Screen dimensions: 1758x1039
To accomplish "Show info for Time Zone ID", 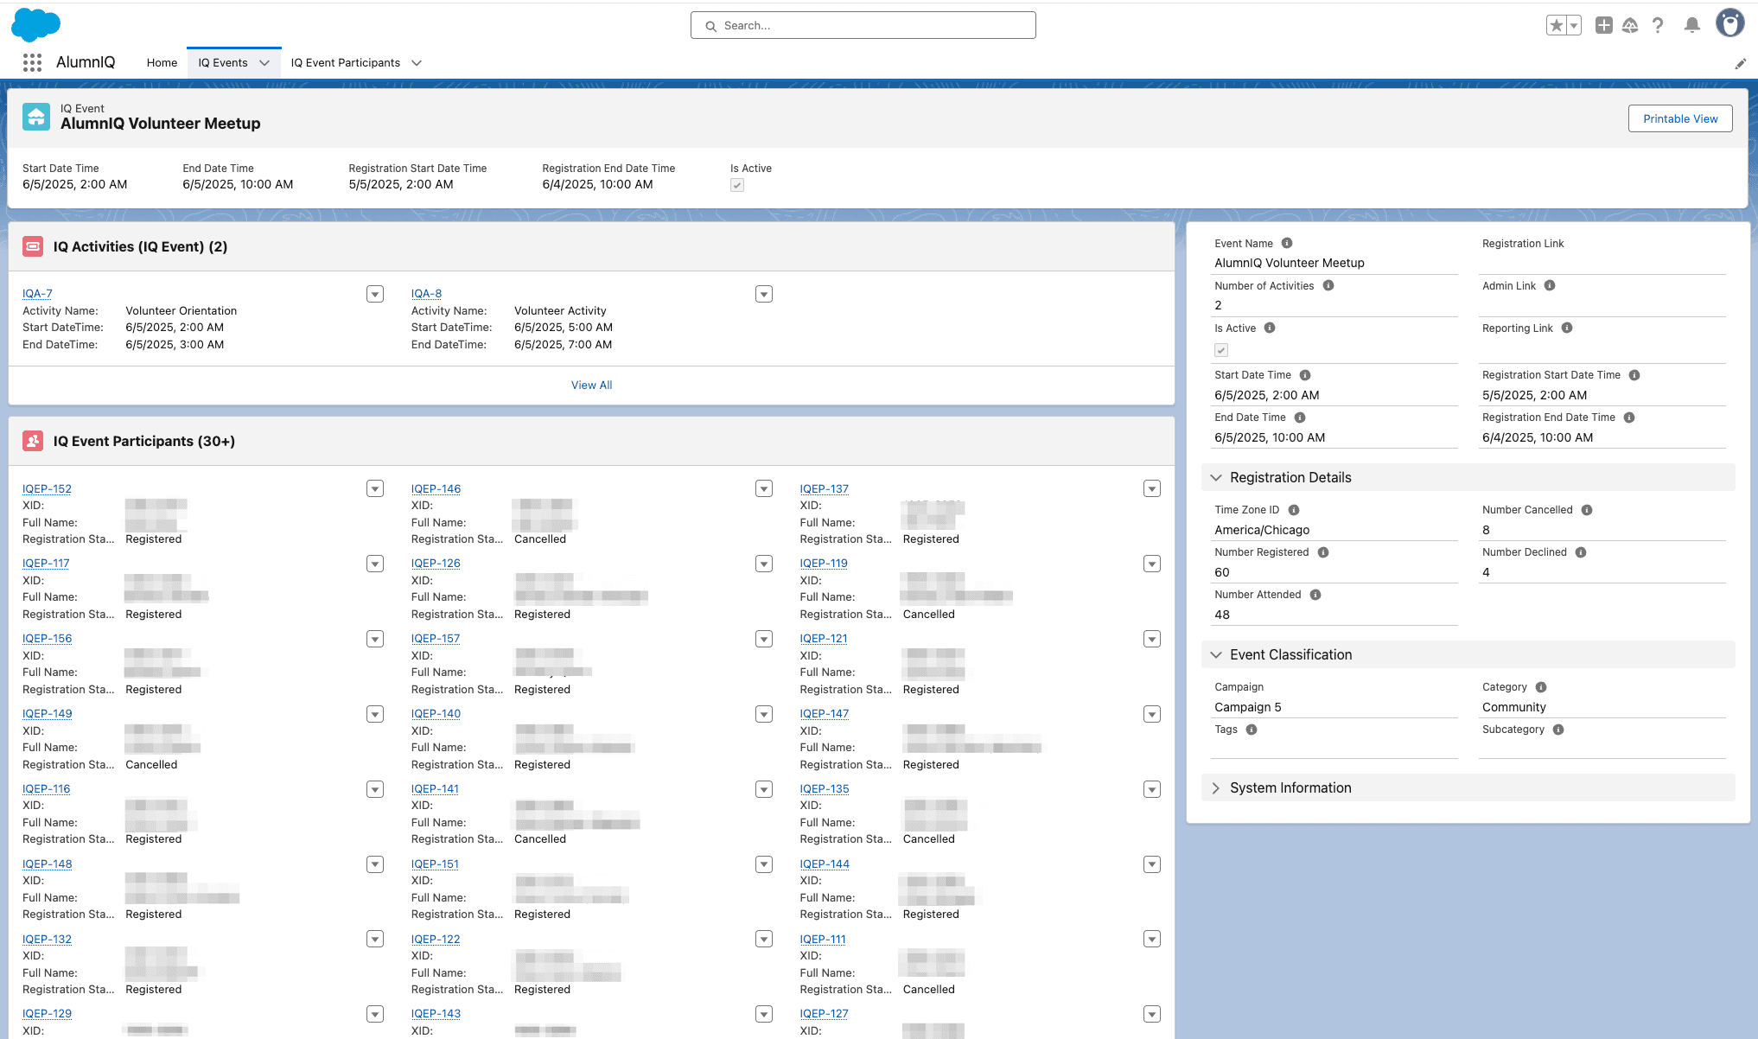I will tap(1294, 509).
